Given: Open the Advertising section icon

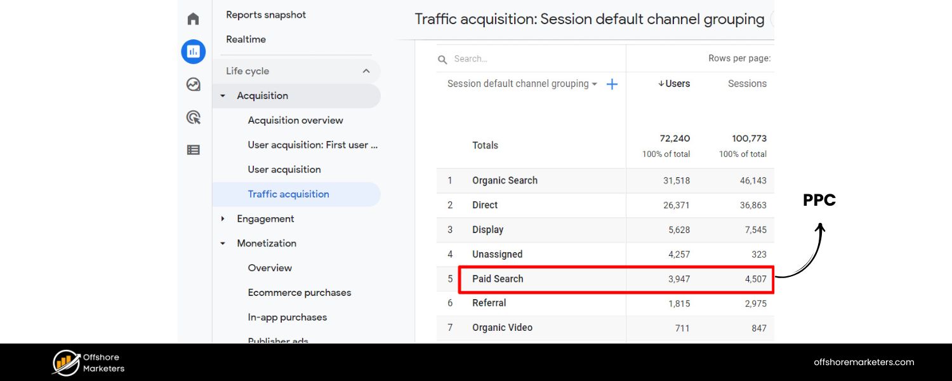Looking at the screenshot, I should 193,117.
